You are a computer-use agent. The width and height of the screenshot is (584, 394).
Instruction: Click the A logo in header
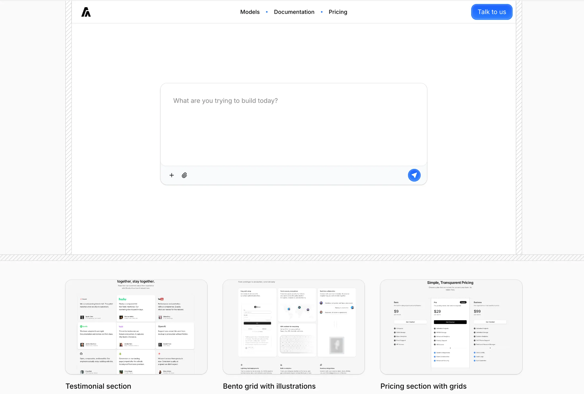point(86,12)
